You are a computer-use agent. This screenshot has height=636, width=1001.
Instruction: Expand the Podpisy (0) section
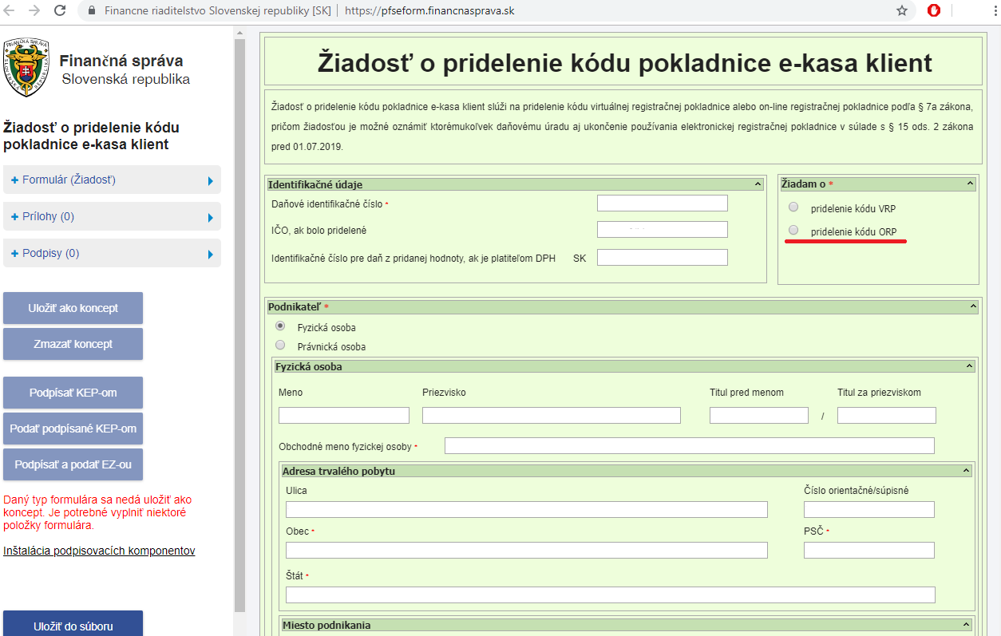click(x=112, y=254)
